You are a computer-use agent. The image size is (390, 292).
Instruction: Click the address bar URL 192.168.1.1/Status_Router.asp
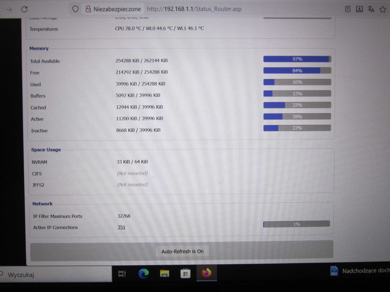[x=194, y=9]
